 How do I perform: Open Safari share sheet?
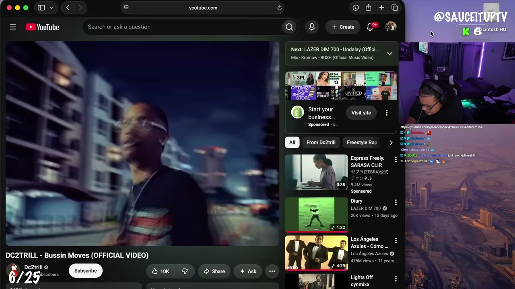369,8
